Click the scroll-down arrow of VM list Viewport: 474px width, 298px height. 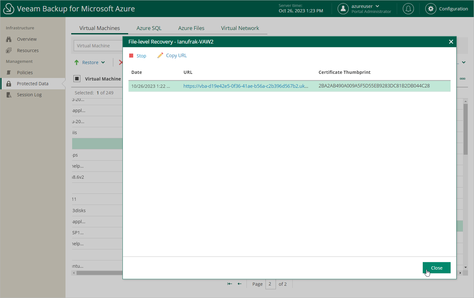(465, 267)
